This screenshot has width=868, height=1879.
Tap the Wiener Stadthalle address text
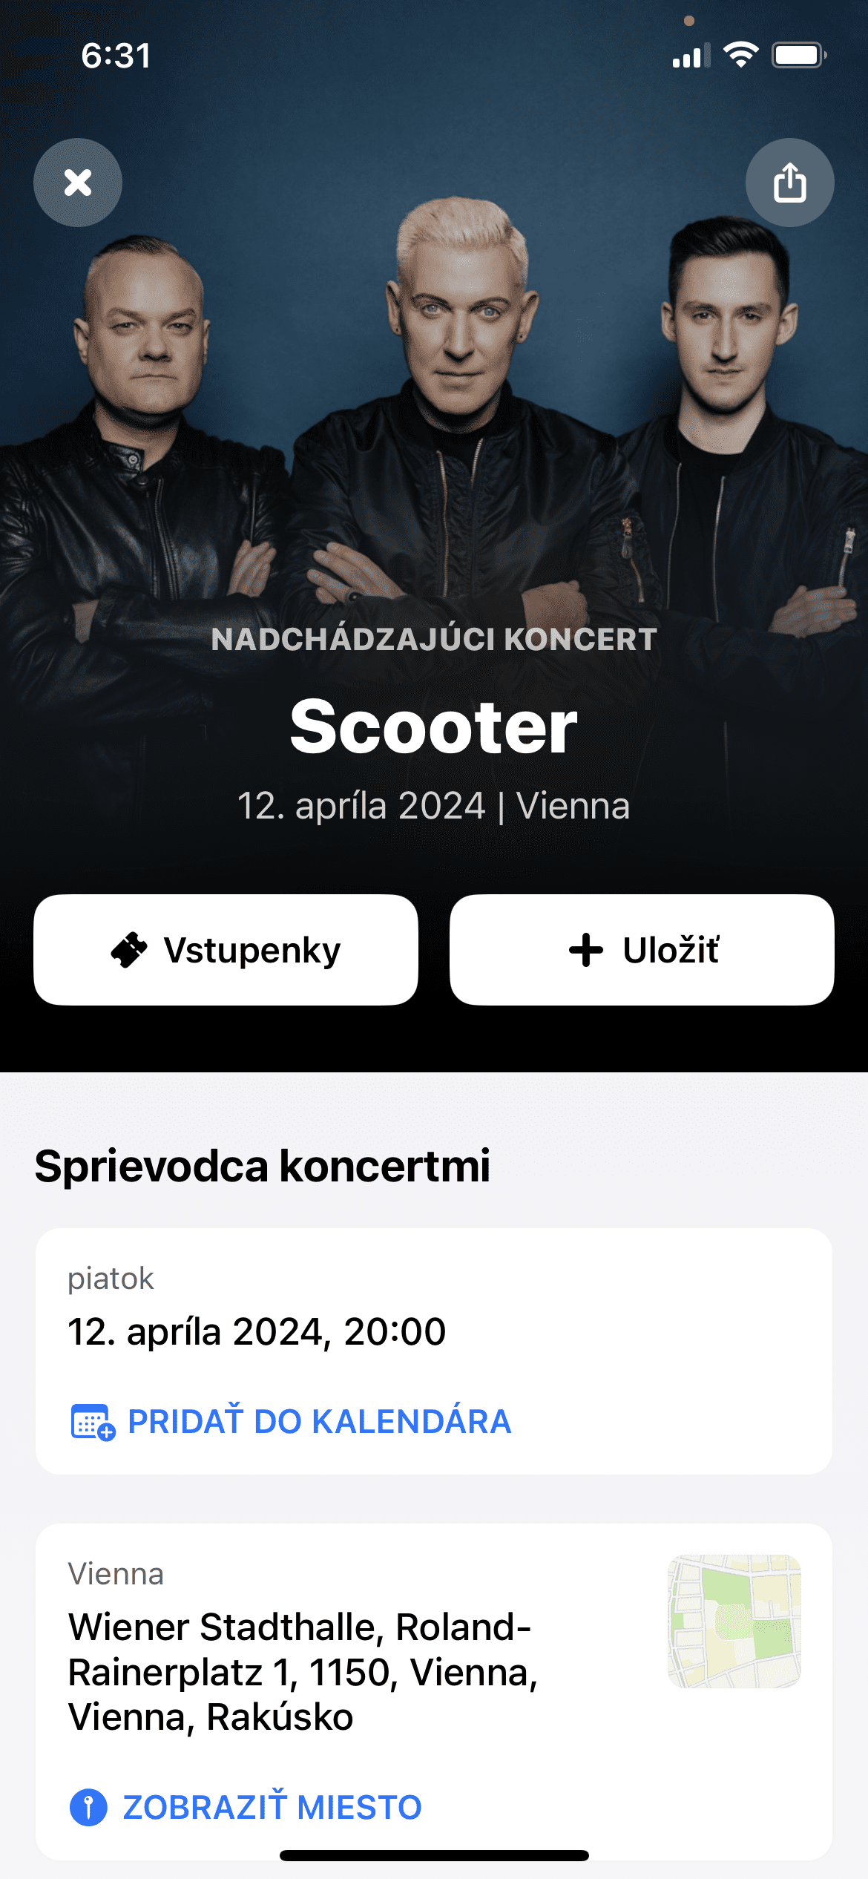point(303,1672)
